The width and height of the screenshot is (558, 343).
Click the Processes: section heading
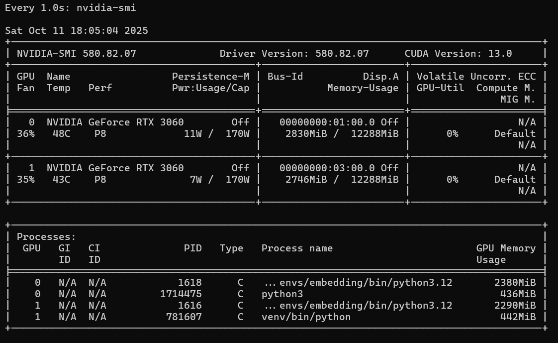click(x=46, y=237)
